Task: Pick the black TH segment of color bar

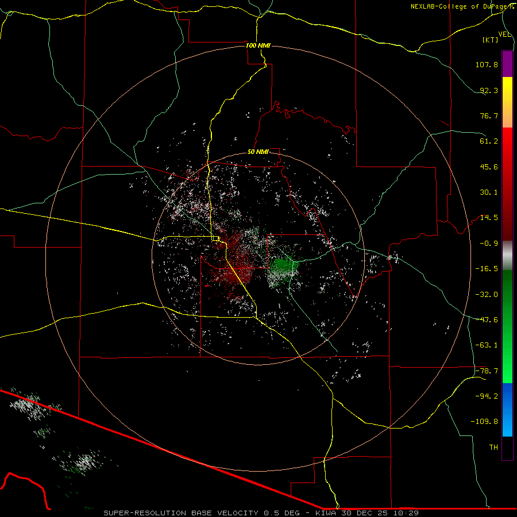Action: click(x=507, y=447)
